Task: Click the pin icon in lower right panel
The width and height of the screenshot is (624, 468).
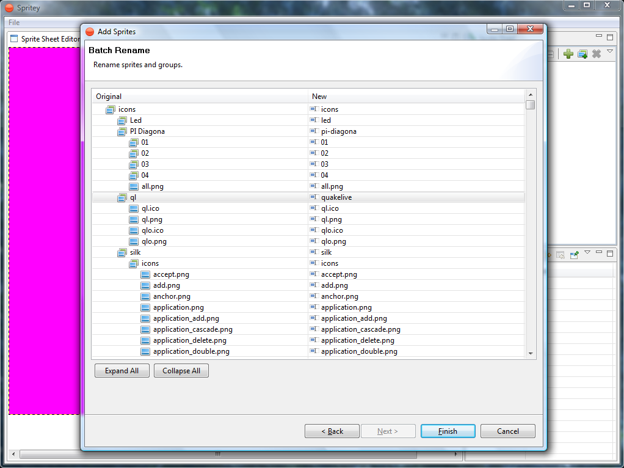Action: [575, 255]
